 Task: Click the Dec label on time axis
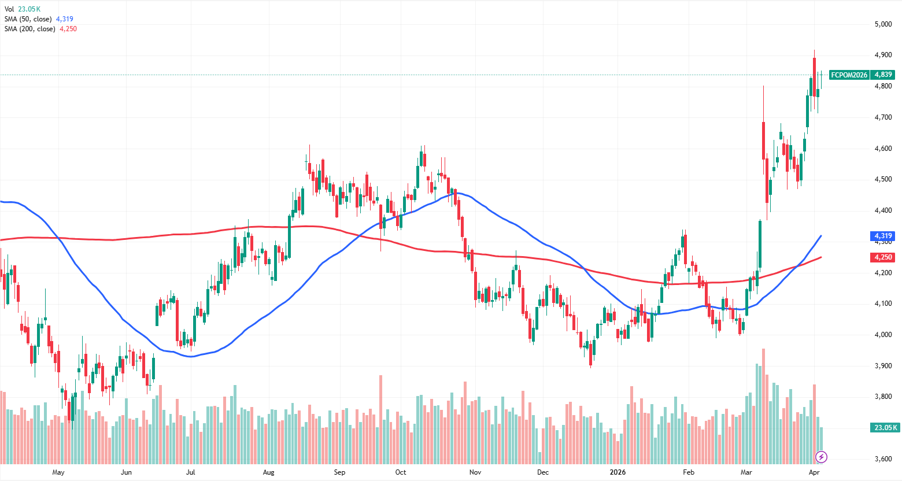tap(542, 472)
